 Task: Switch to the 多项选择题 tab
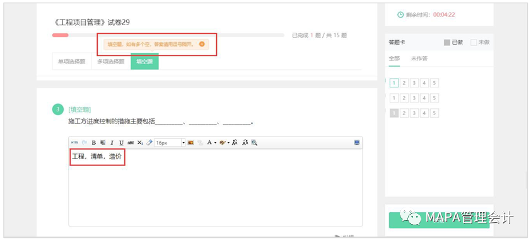point(111,62)
